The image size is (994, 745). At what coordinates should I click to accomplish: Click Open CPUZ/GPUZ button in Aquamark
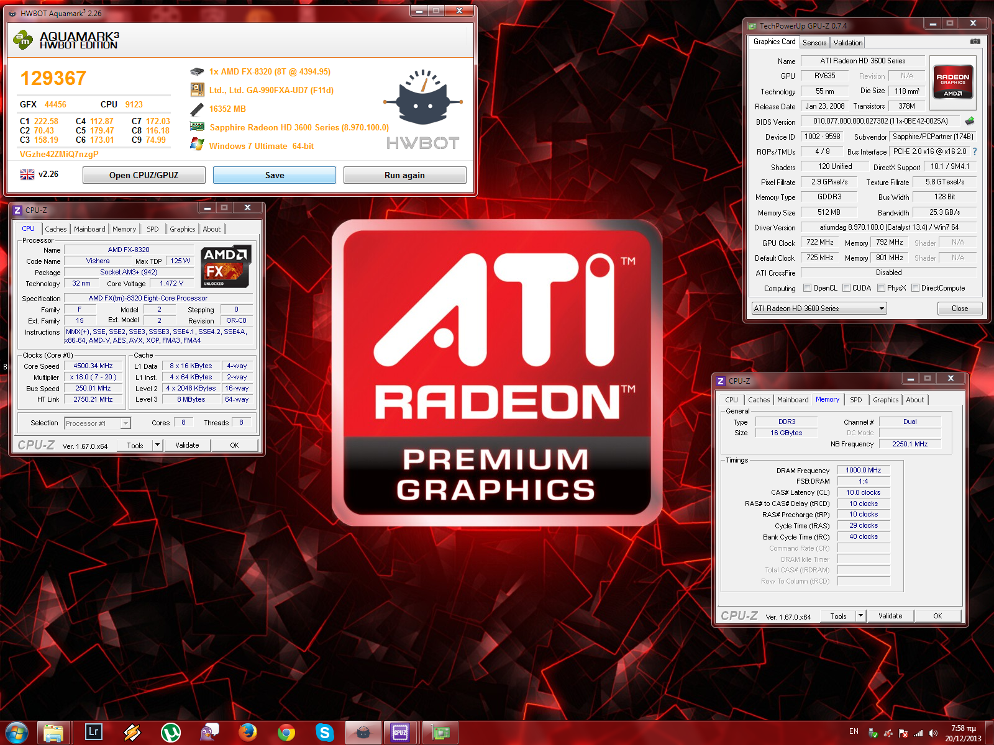click(144, 175)
